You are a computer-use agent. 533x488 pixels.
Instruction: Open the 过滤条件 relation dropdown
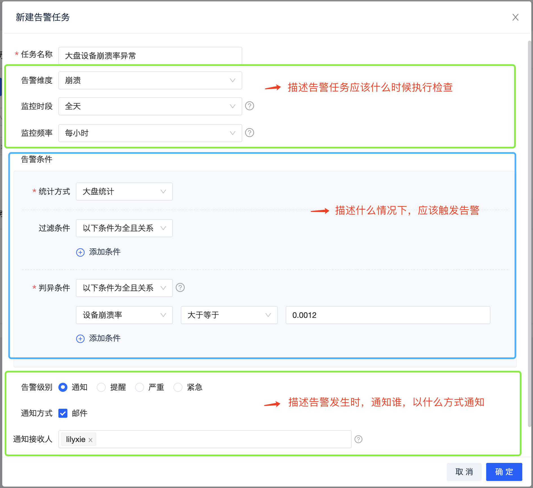[124, 228]
